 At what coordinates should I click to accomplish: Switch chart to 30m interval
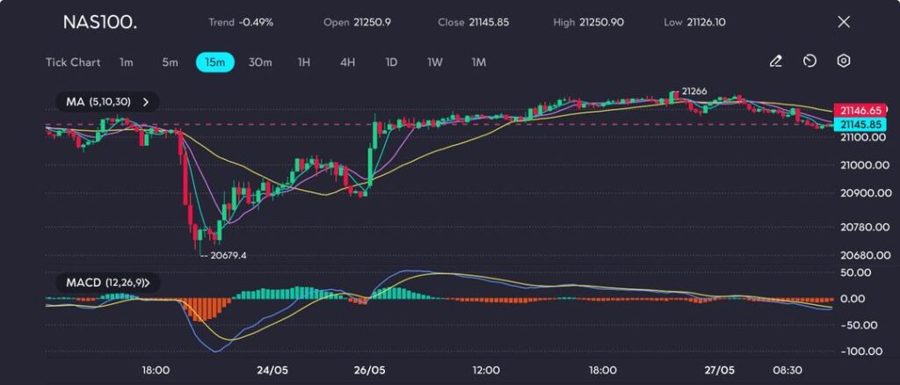(260, 62)
